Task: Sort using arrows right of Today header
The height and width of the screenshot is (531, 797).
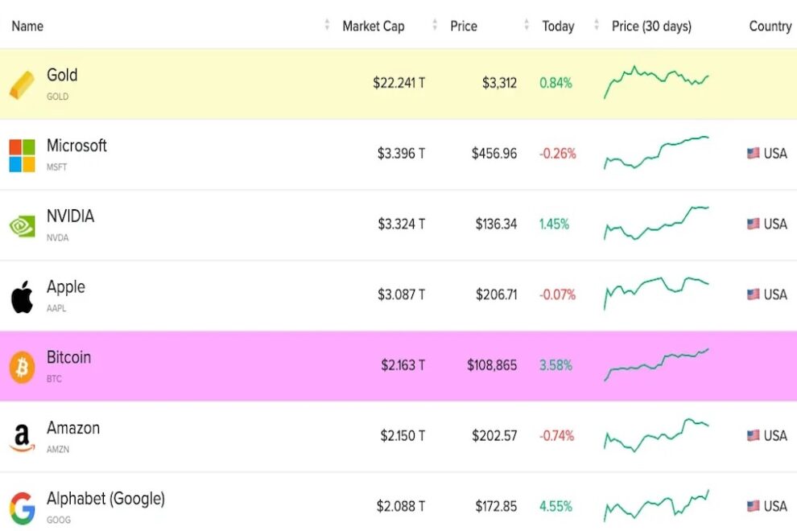Action: tap(597, 24)
